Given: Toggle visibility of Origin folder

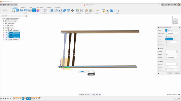Looking at the screenshot, I should [6, 26].
